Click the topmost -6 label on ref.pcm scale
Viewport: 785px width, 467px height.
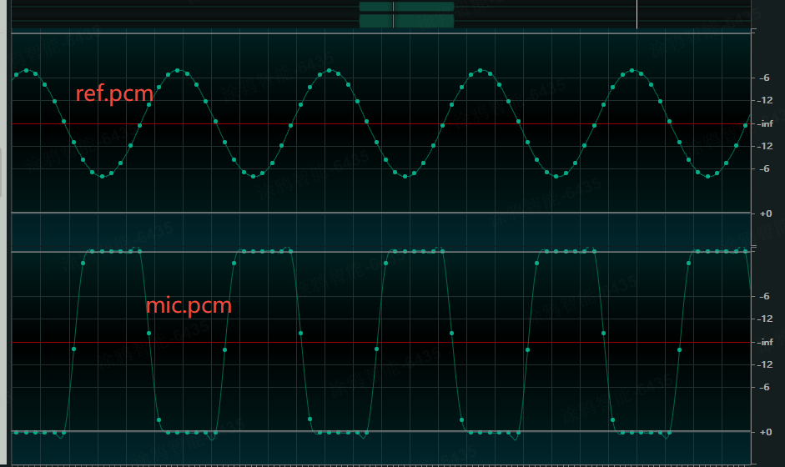coord(765,78)
